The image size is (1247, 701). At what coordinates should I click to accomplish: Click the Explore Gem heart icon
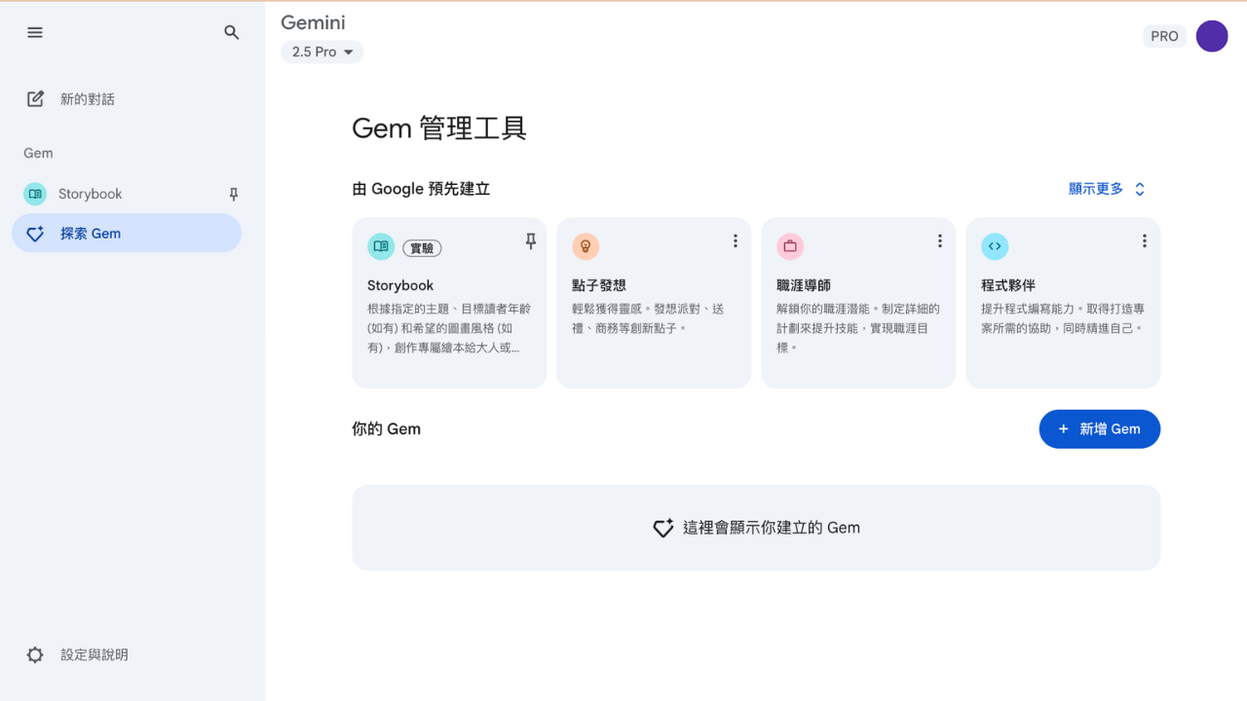click(x=35, y=234)
